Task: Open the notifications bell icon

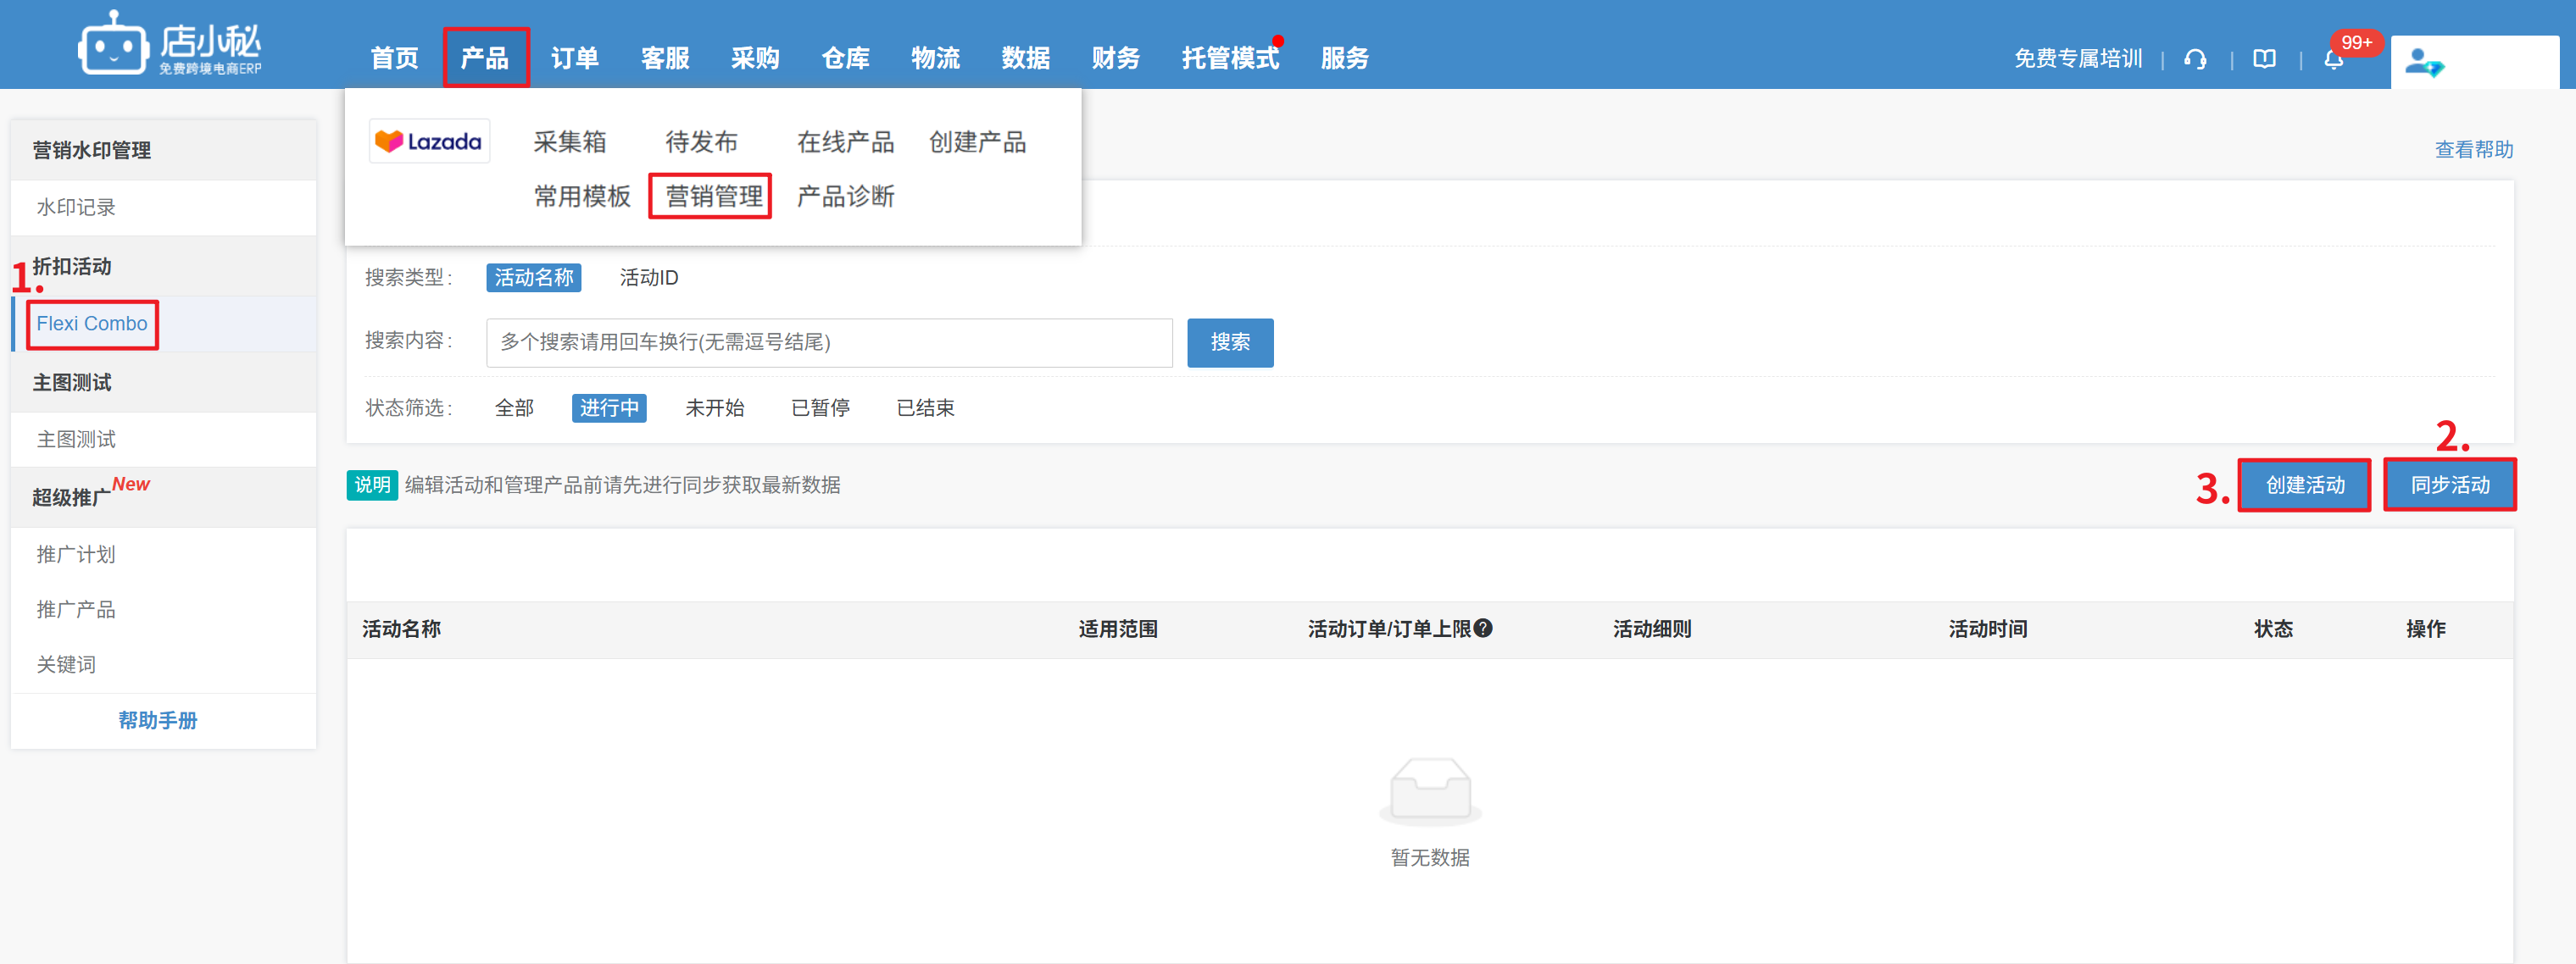Action: click(x=2333, y=60)
